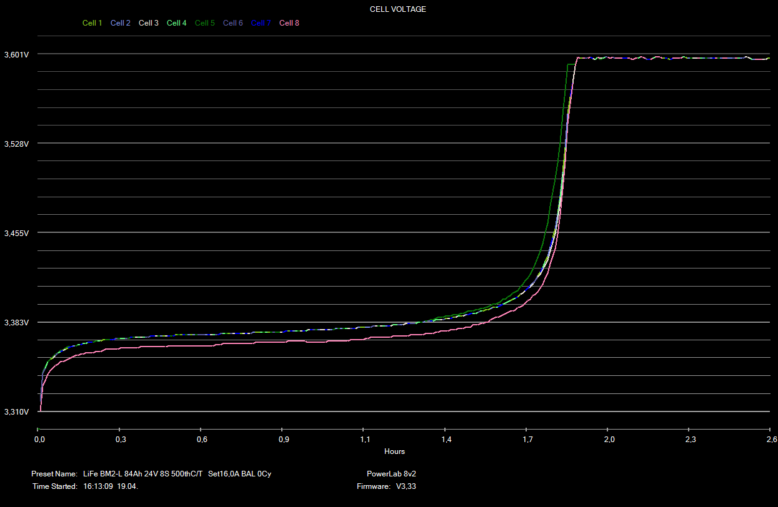Toggle the Cell 2 legend label
Image resolution: width=778 pixels, height=507 pixels.
pos(120,23)
